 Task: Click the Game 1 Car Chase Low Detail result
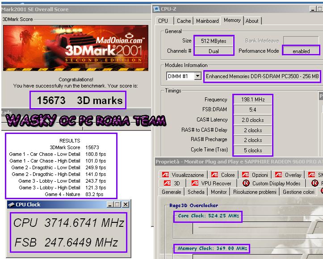58,154
